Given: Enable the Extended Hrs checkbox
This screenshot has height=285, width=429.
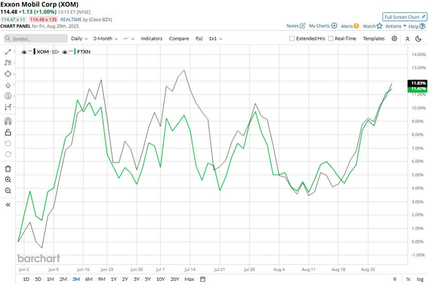Looking at the screenshot, I should click(292, 38).
